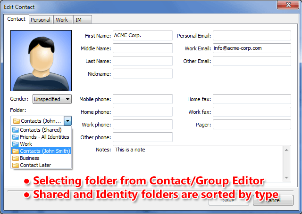This screenshot has width=302, height=214.
Task: Click the Business yellow folder icon
Action: 16,158
